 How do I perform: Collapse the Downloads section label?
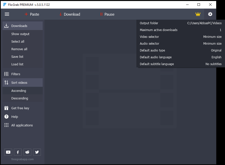click(19, 26)
